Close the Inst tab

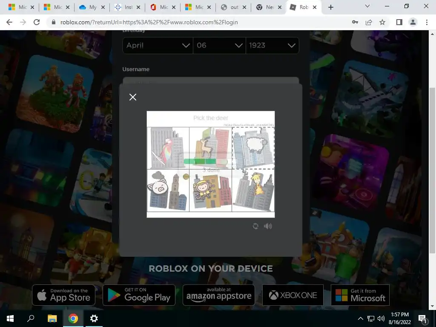click(138, 7)
